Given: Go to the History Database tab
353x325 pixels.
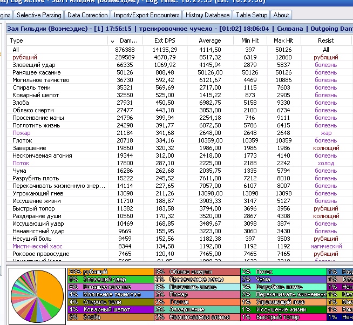Looking at the screenshot, I should click(207, 15).
